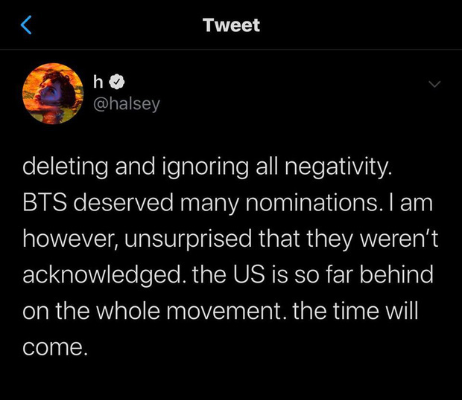Click the word "however," in tweet

click(71, 239)
